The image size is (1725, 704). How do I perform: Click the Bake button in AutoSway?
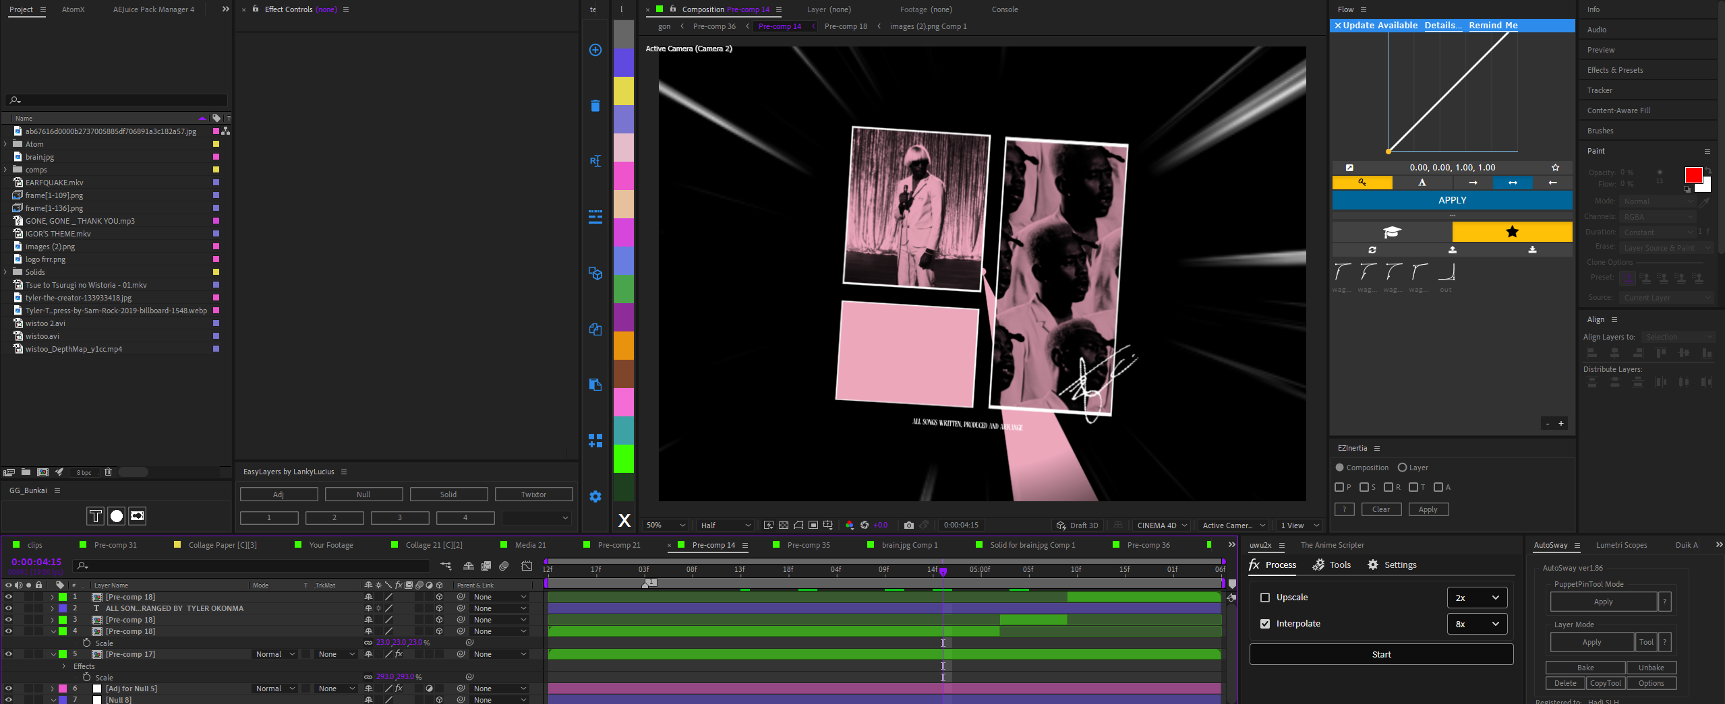1585,668
